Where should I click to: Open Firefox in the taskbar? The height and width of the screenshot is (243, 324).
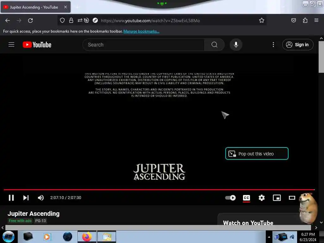pos(87,237)
